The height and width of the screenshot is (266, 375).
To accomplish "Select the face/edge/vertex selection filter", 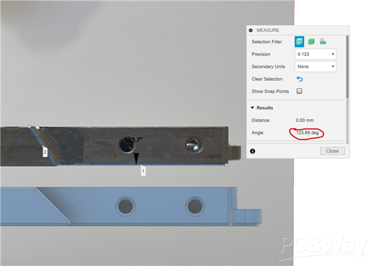I will click(x=299, y=42).
